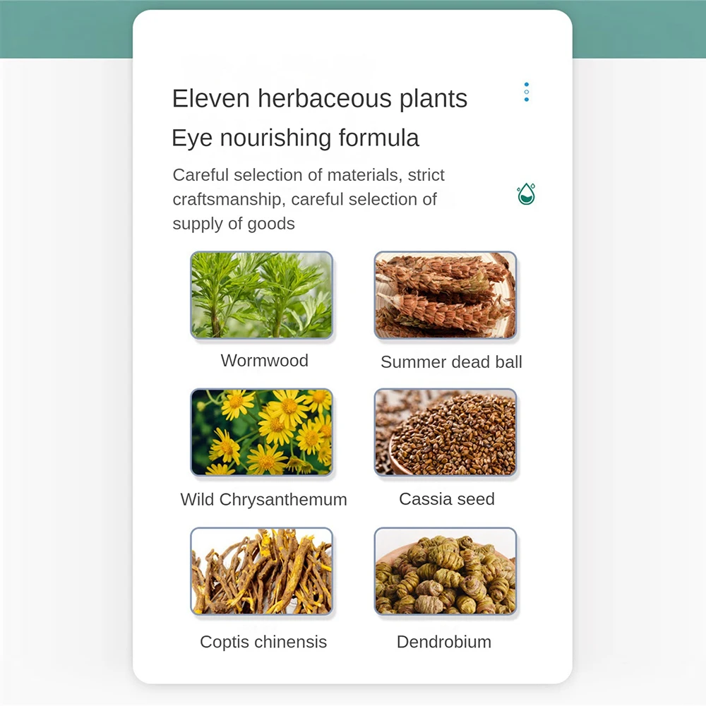Select the Summer dead ball image
This screenshot has width=706, height=706.
pos(445,295)
